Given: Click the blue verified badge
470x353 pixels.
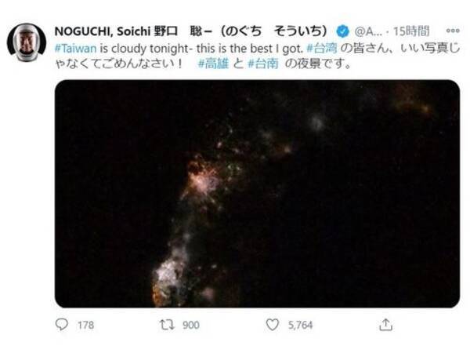Looking at the screenshot, I should (x=342, y=31).
